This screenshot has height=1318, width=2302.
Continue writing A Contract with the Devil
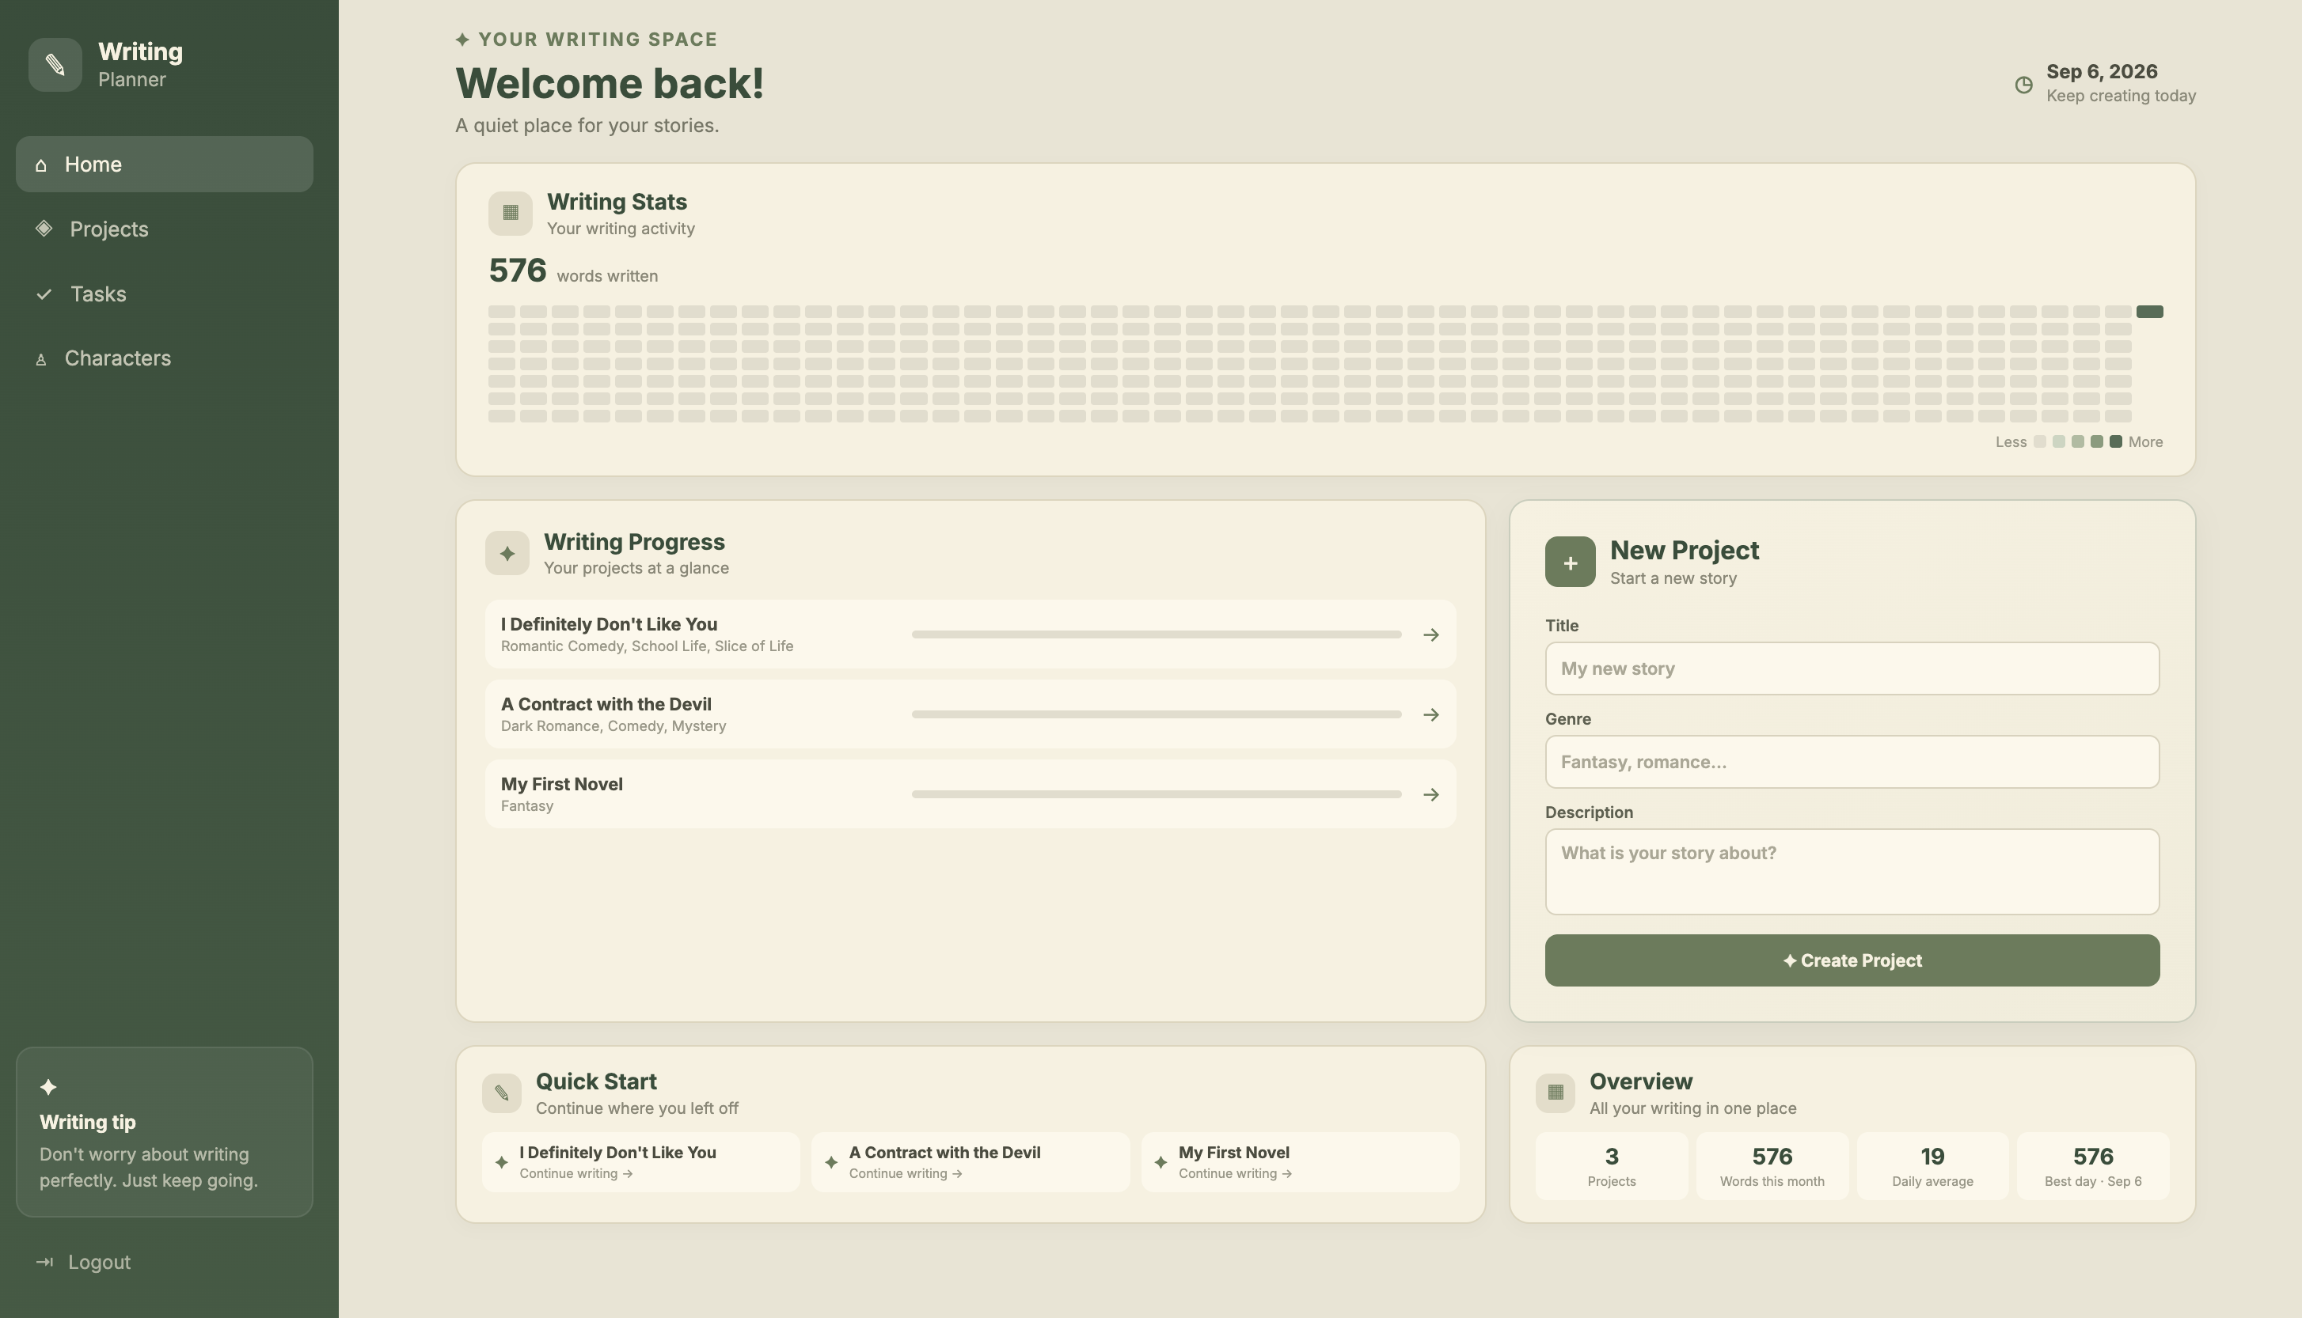click(970, 1161)
